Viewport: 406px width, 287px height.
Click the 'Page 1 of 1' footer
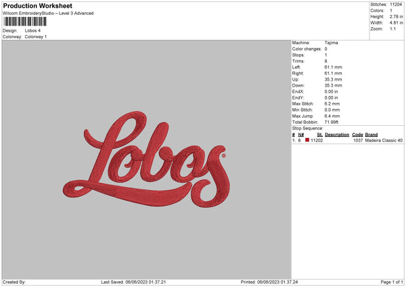click(392, 282)
